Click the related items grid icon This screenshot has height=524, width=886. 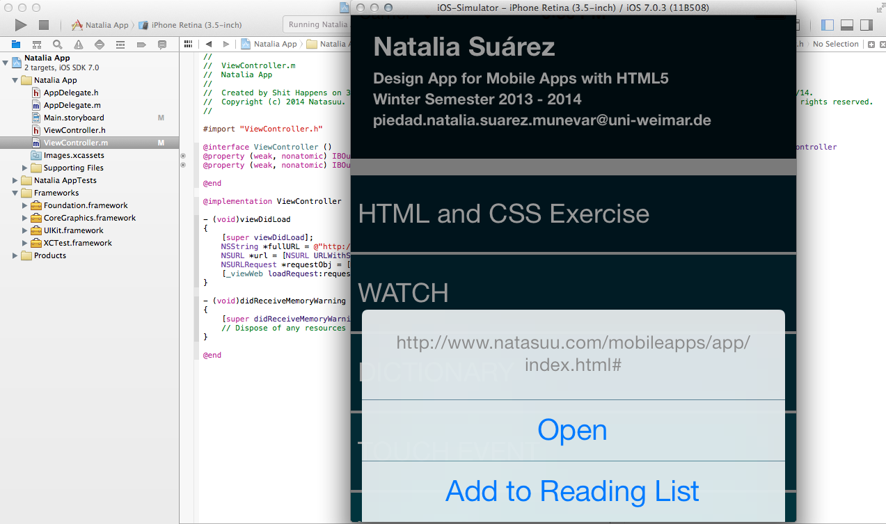coord(188,44)
